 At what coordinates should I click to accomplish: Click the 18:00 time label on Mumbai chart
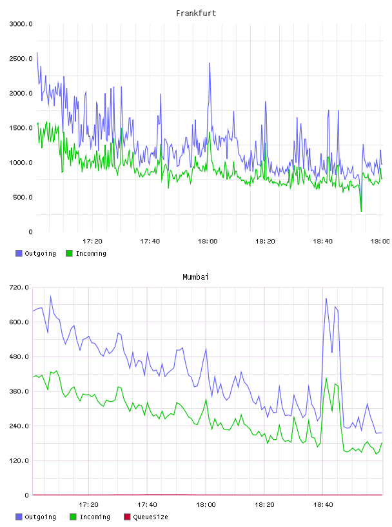tap(206, 504)
